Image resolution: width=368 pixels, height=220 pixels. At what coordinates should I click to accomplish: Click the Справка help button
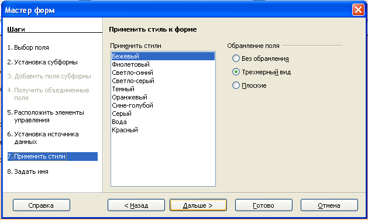tap(42, 205)
